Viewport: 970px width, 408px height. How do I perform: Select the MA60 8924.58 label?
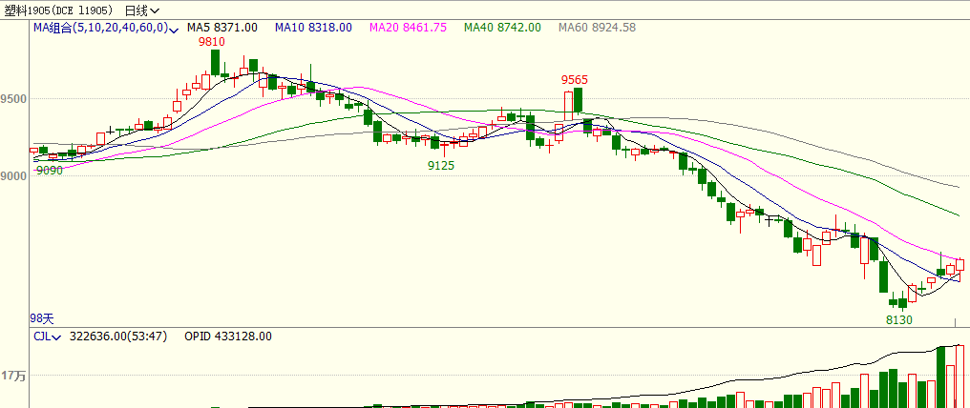(x=597, y=28)
